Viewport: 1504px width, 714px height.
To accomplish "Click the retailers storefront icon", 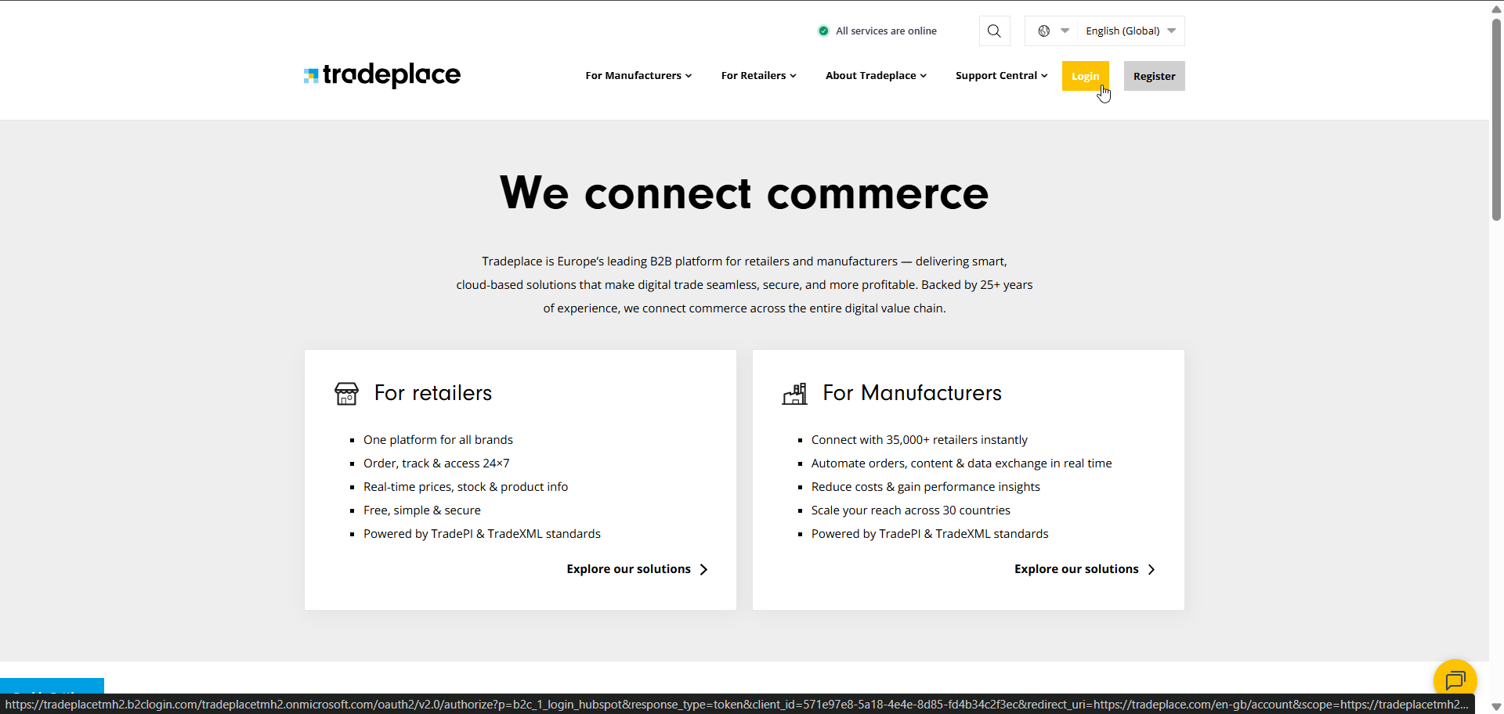I will pyautogui.click(x=346, y=393).
